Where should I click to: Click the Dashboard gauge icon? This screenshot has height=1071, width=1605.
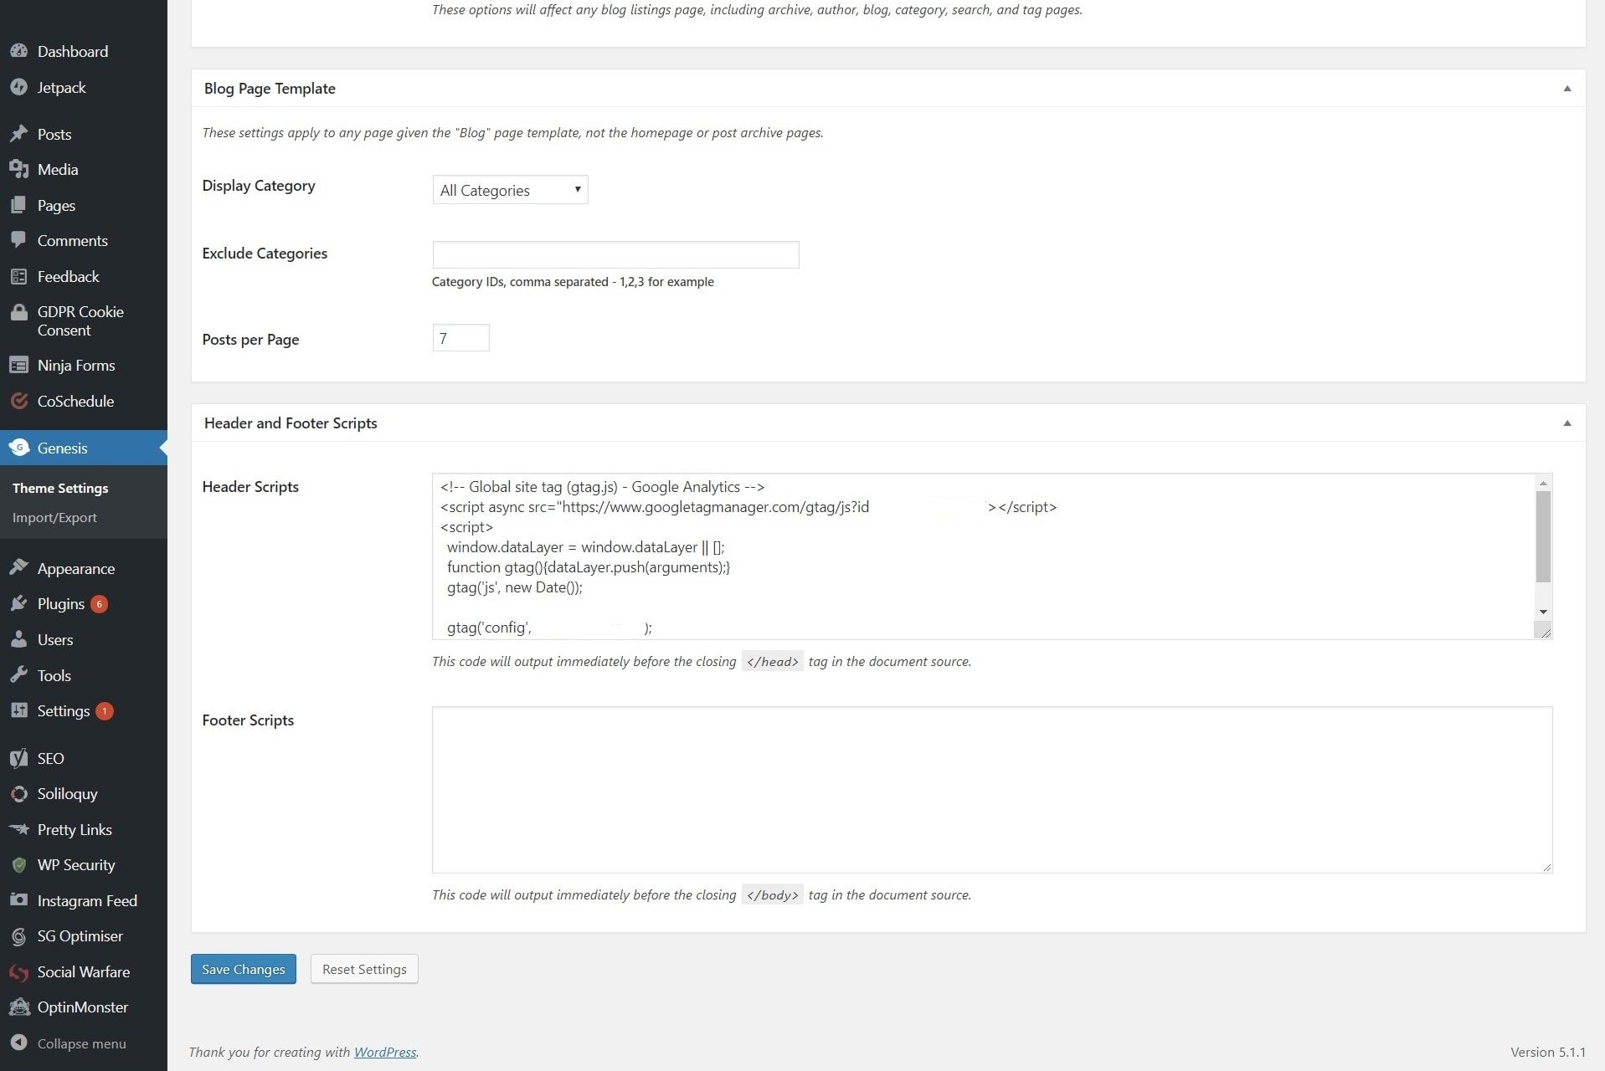pos(18,51)
